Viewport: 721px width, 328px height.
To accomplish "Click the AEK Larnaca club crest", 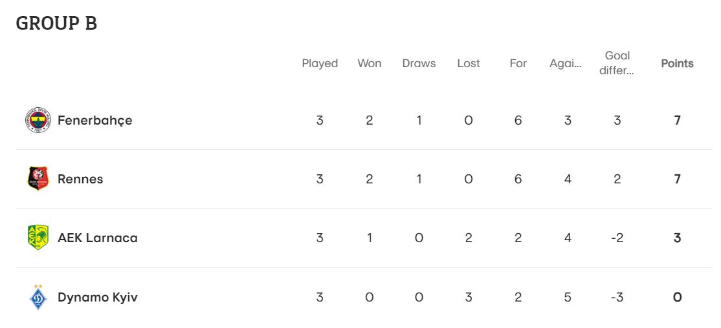I will pyautogui.click(x=38, y=238).
